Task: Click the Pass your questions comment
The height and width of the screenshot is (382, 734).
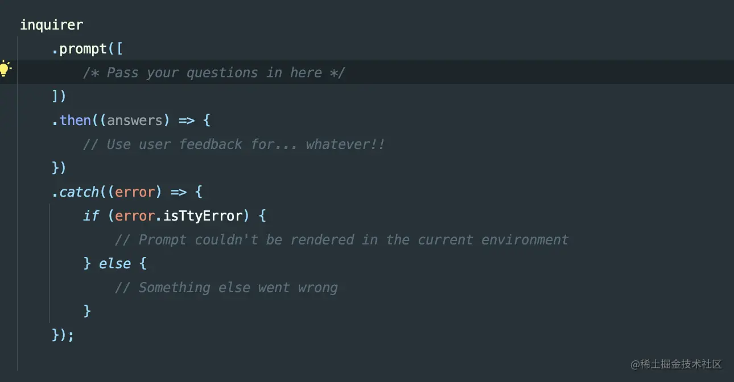Action: [x=214, y=73]
